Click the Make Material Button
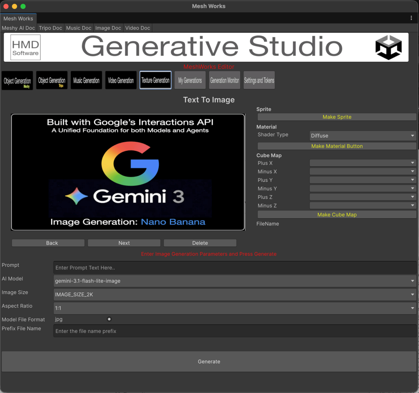This screenshot has height=393, width=419. tap(337, 146)
